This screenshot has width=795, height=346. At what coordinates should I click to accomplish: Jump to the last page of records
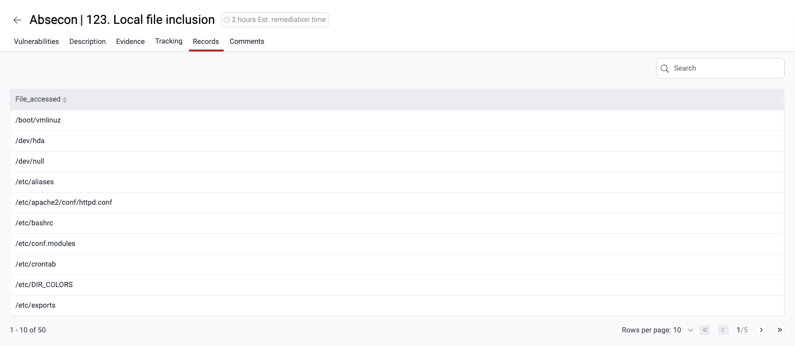(x=780, y=330)
